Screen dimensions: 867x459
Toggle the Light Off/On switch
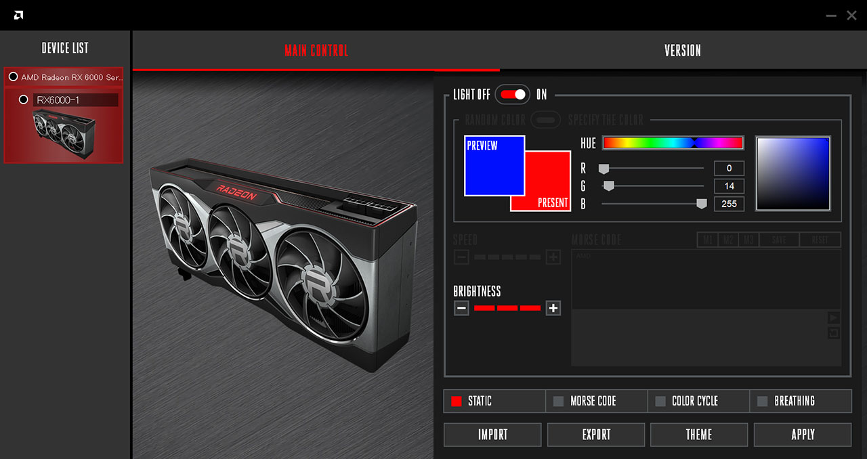pyautogui.click(x=513, y=95)
